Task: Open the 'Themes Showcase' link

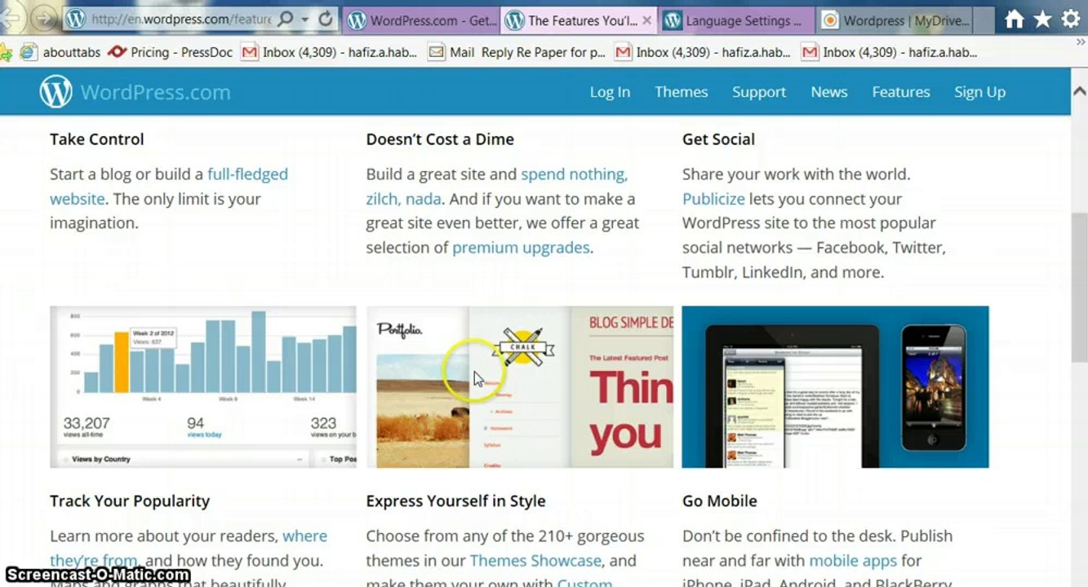Action: pos(535,561)
